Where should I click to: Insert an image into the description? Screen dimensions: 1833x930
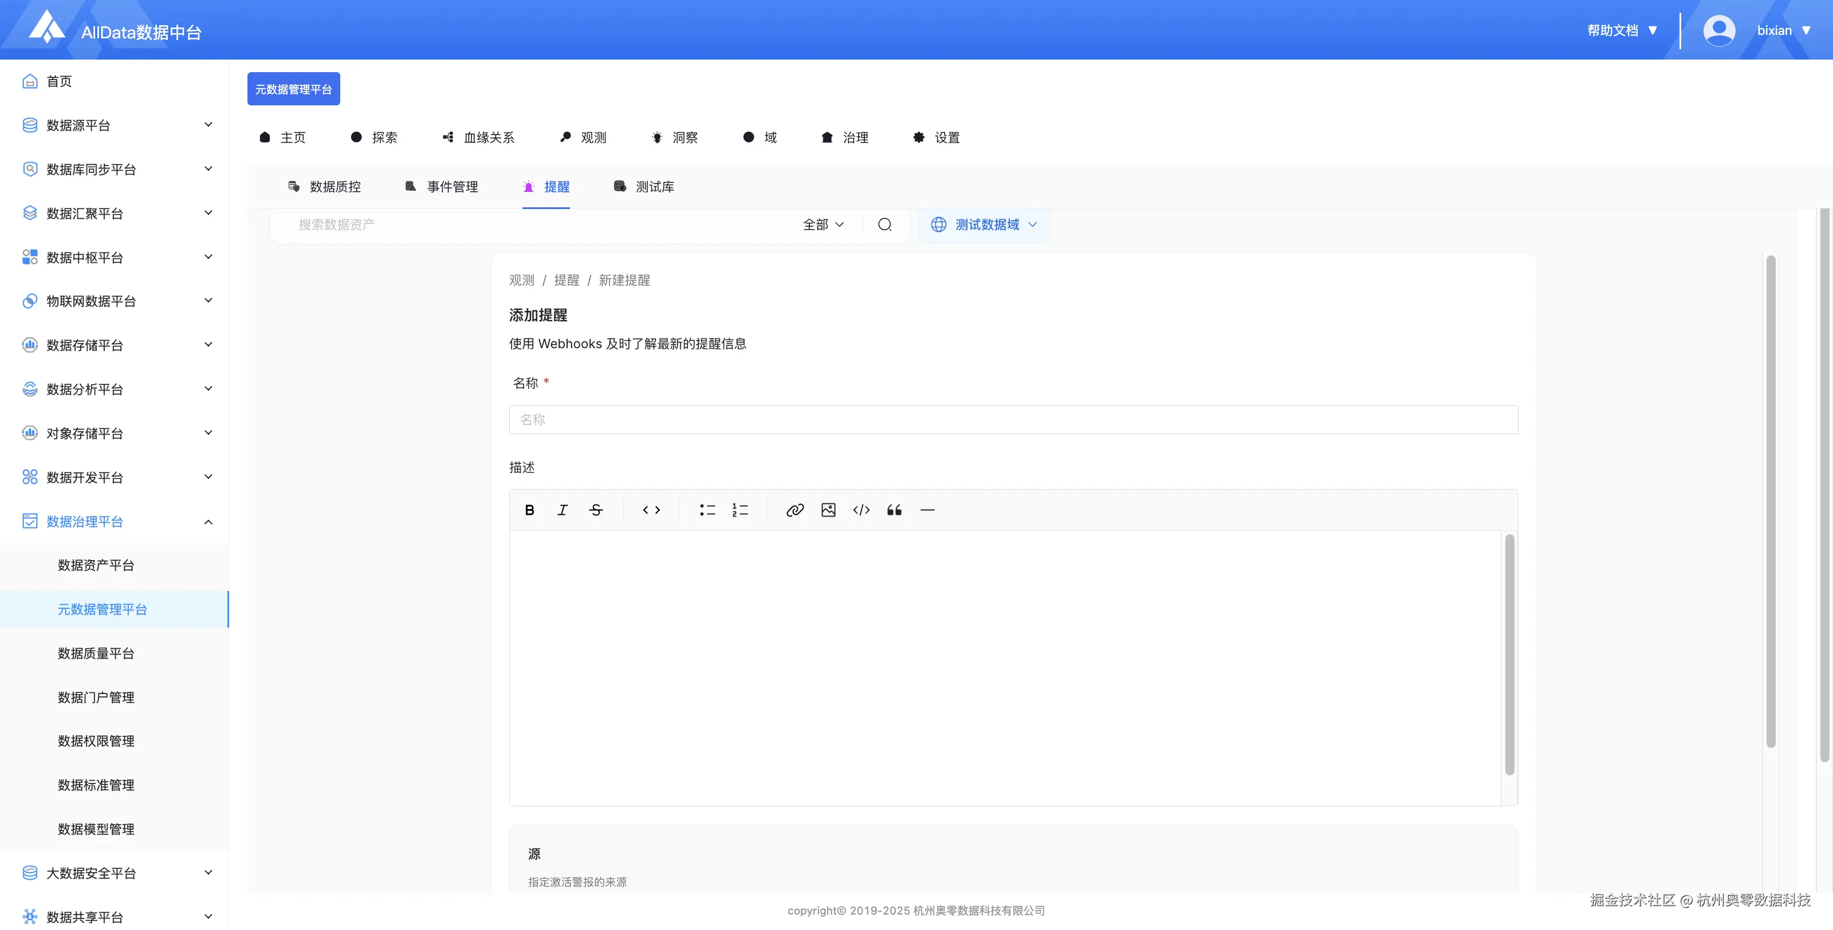[828, 510]
